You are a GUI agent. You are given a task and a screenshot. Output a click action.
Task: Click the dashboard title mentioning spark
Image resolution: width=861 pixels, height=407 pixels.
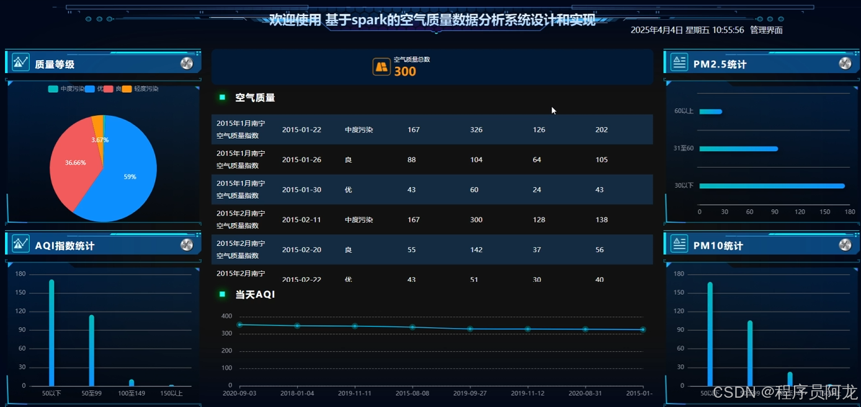[x=432, y=20]
